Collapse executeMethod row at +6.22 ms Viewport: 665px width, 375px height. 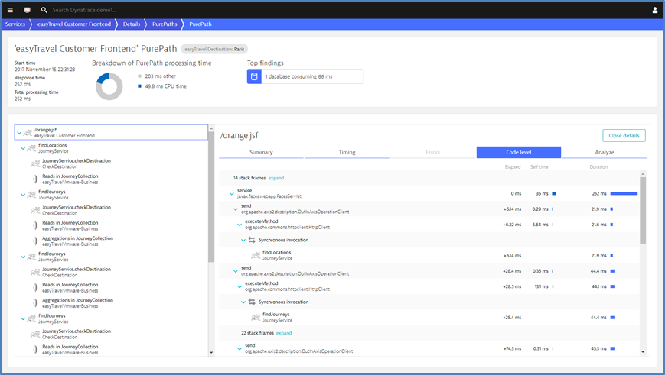point(240,225)
